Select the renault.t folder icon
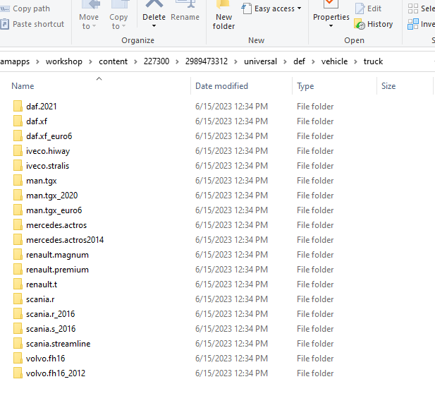The image size is (435, 420). (x=18, y=284)
